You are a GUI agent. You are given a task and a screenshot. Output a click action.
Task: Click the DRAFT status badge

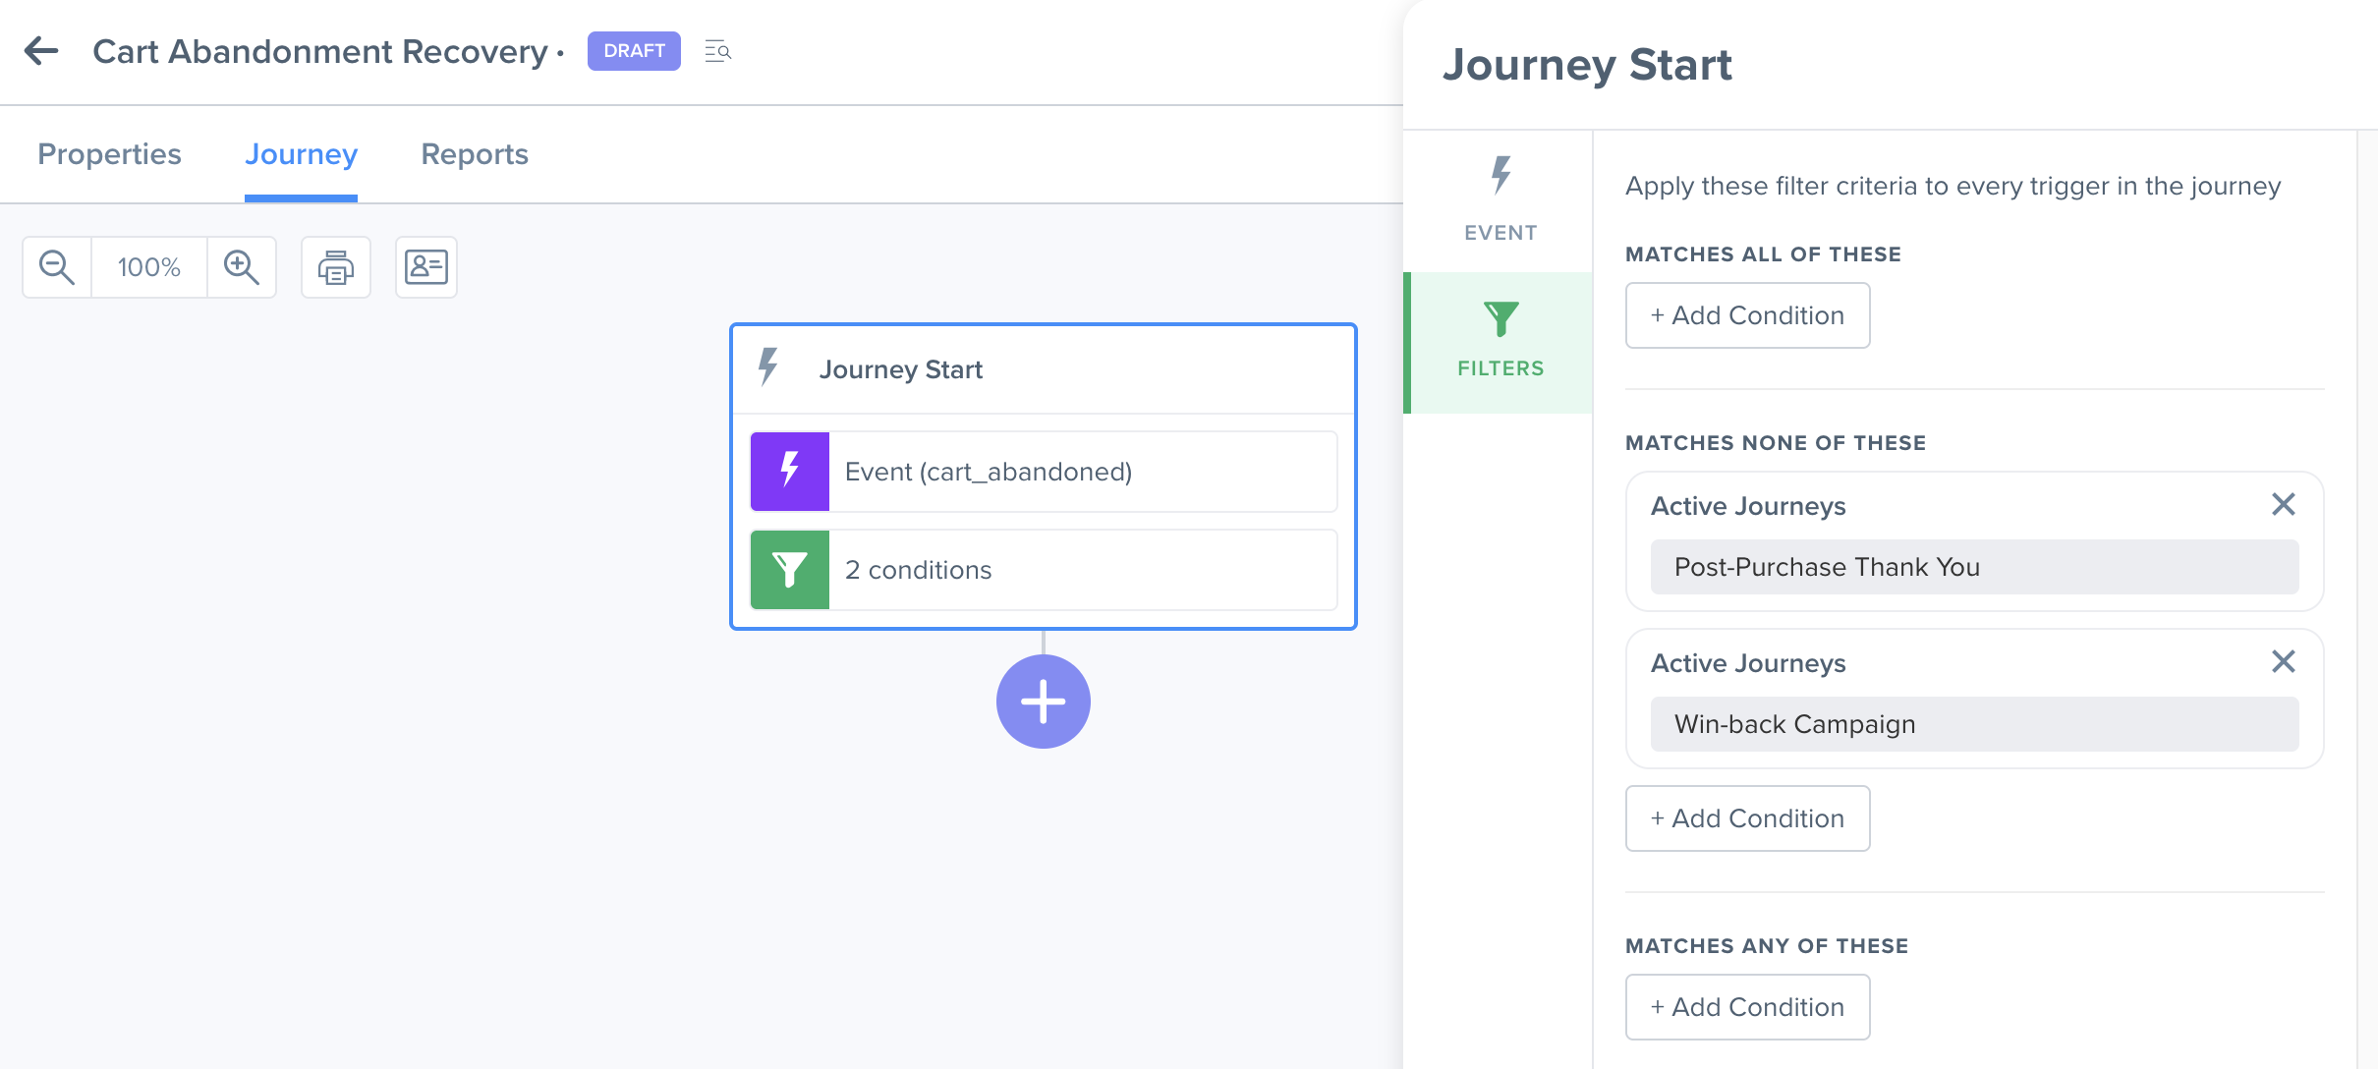coord(634,51)
